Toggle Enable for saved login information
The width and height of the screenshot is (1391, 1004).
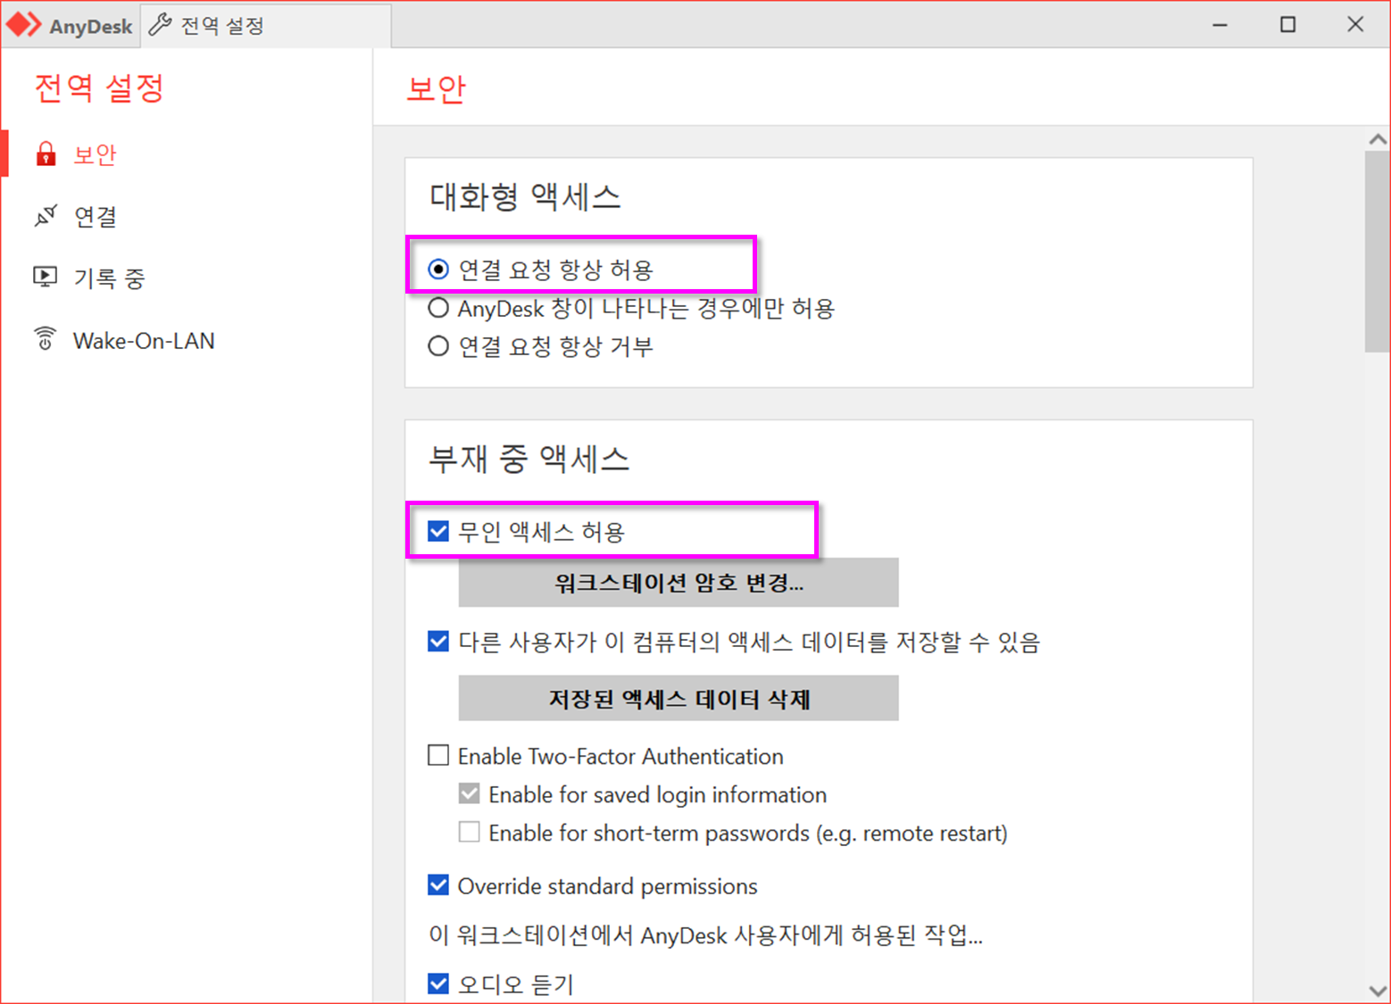(470, 793)
